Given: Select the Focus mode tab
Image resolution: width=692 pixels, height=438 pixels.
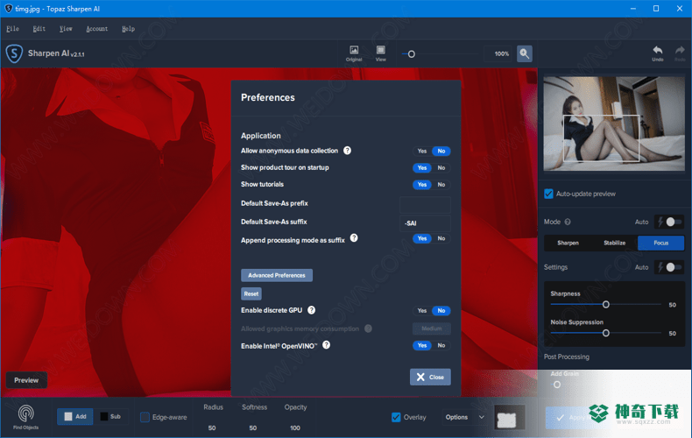Looking at the screenshot, I should (660, 243).
